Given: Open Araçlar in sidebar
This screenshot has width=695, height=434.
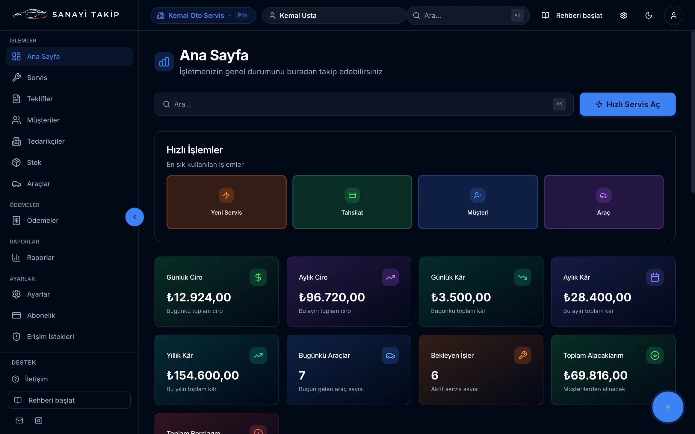Looking at the screenshot, I should [x=69, y=184].
